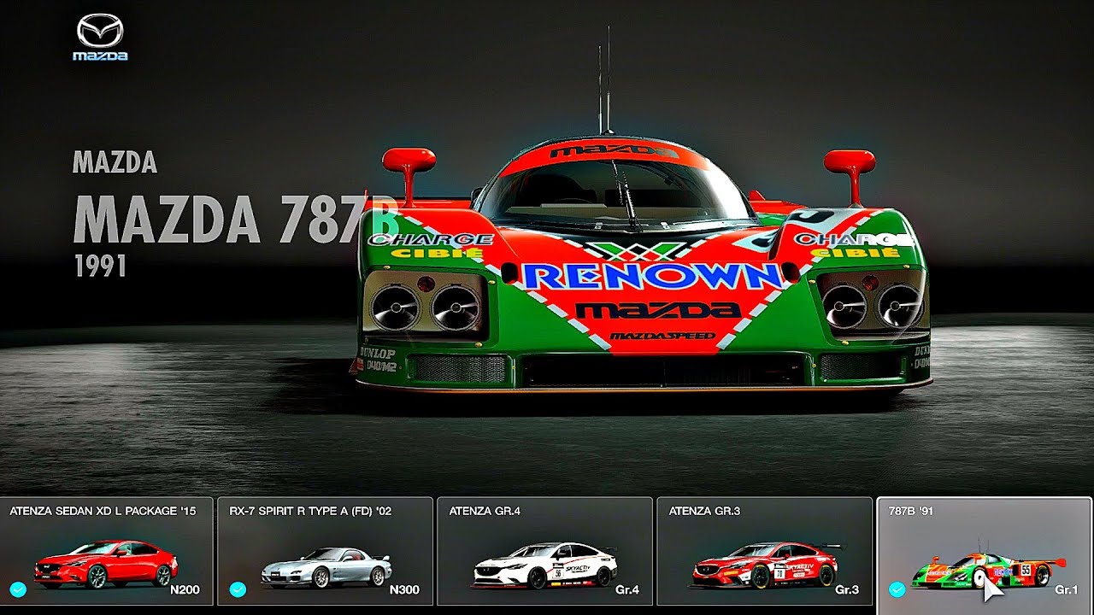
Task: Click the 'ATENZA SEDAN XD L PACKAGE '15' title
Action: tap(103, 512)
